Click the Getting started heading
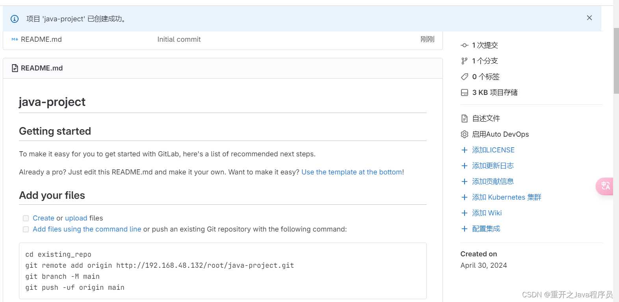619x302 pixels. pyautogui.click(x=55, y=131)
